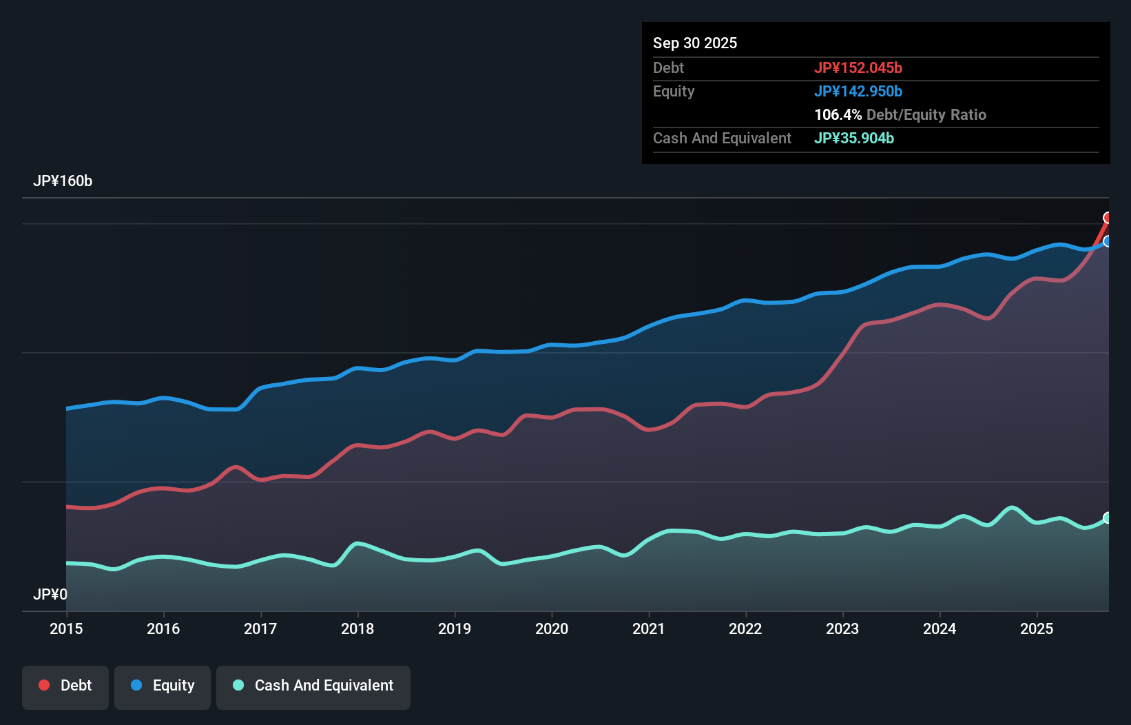The image size is (1131, 725).
Task: Select the teal Cash endpoint marker on chart
Action: click(x=1108, y=517)
